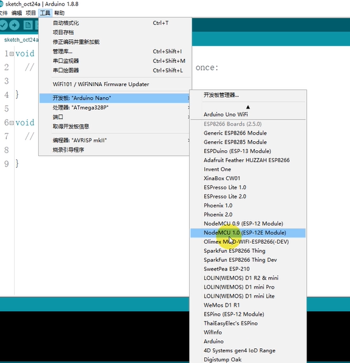Image resolution: width=350 pixels, height=363 pixels.
Task: Expand 处理器: "ATmega328P" submenu
Action: (115, 107)
